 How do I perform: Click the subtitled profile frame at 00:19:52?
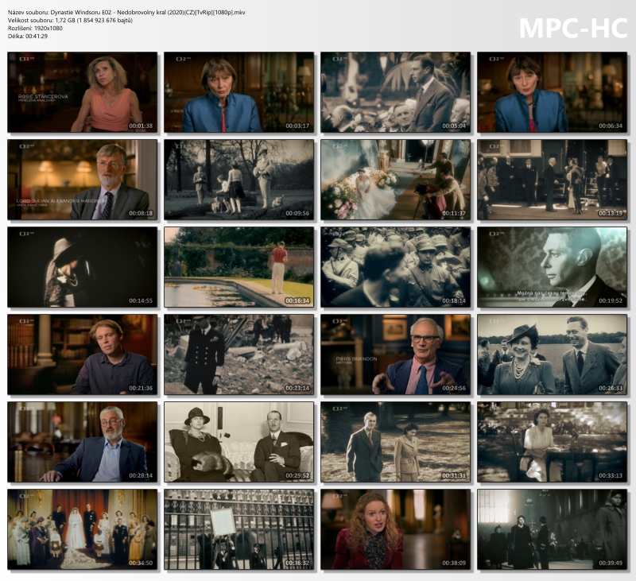552,267
